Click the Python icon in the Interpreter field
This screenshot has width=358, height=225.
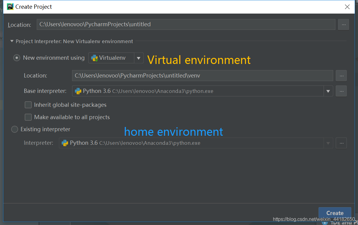(65, 143)
